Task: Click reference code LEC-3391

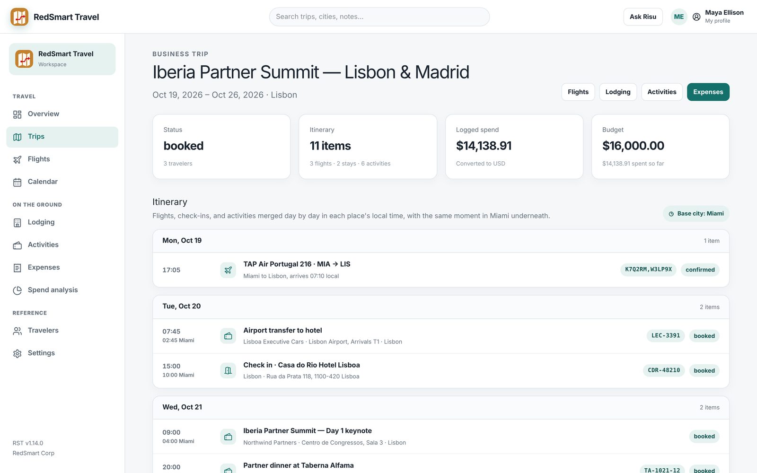Action: pyautogui.click(x=666, y=336)
